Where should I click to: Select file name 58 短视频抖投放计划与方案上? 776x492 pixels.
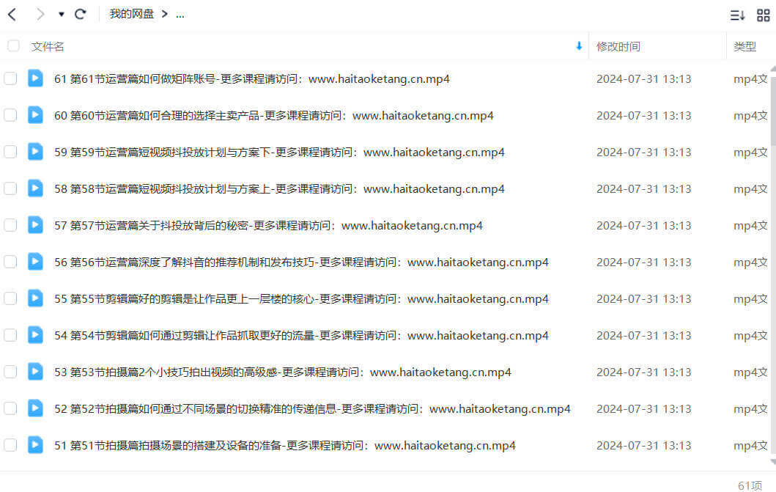point(279,189)
